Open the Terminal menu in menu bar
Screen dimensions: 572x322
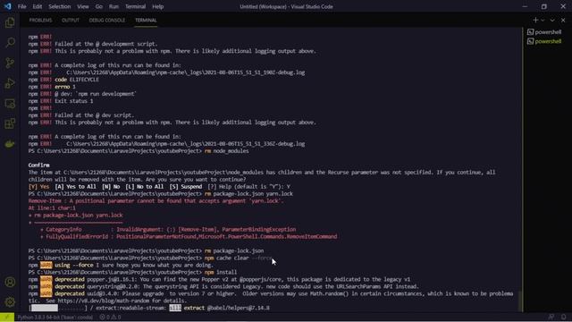click(x=135, y=6)
